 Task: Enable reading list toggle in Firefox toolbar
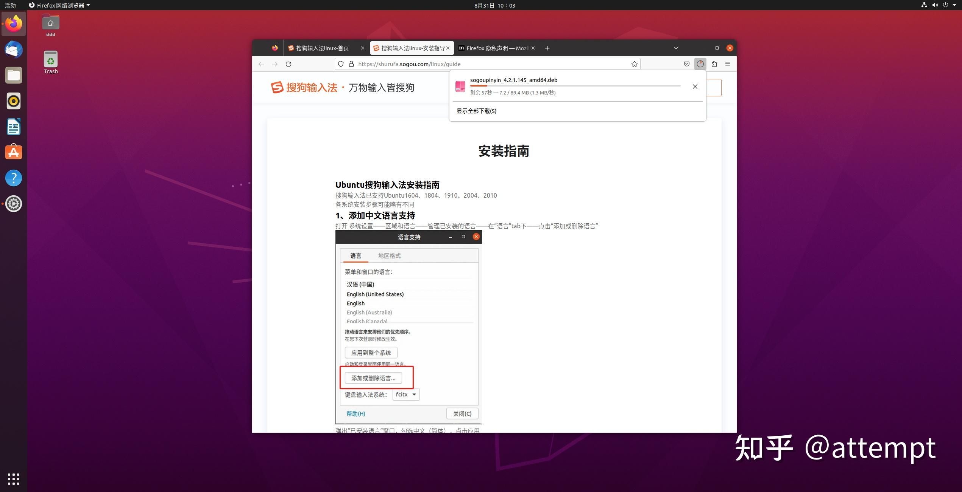point(688,63)
